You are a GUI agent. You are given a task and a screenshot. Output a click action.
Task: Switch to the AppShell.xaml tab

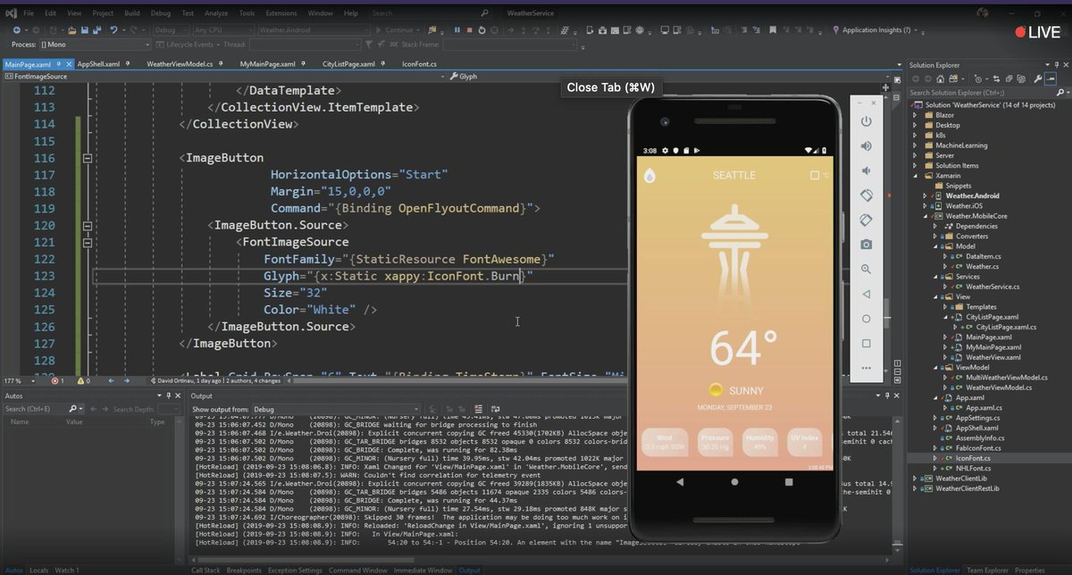pyautogui.click(x=100, y=64)
